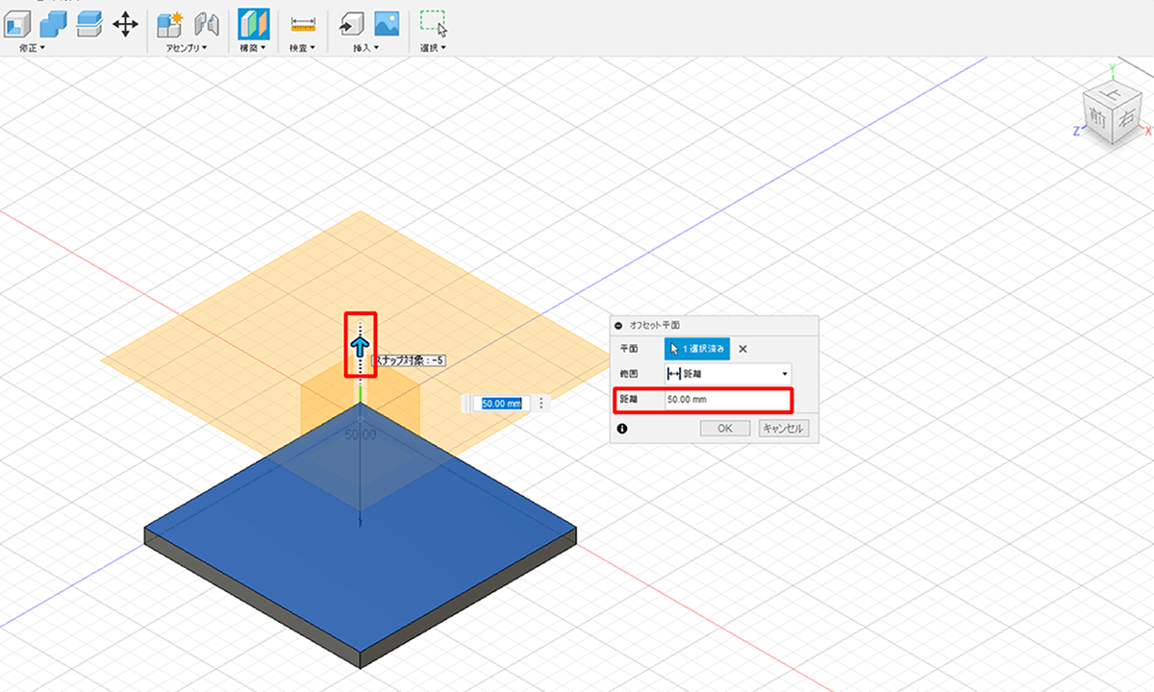The image size is (1154, 692).
Task: Select the Combine bodies tool icon
Action: (x=54, y=23)
